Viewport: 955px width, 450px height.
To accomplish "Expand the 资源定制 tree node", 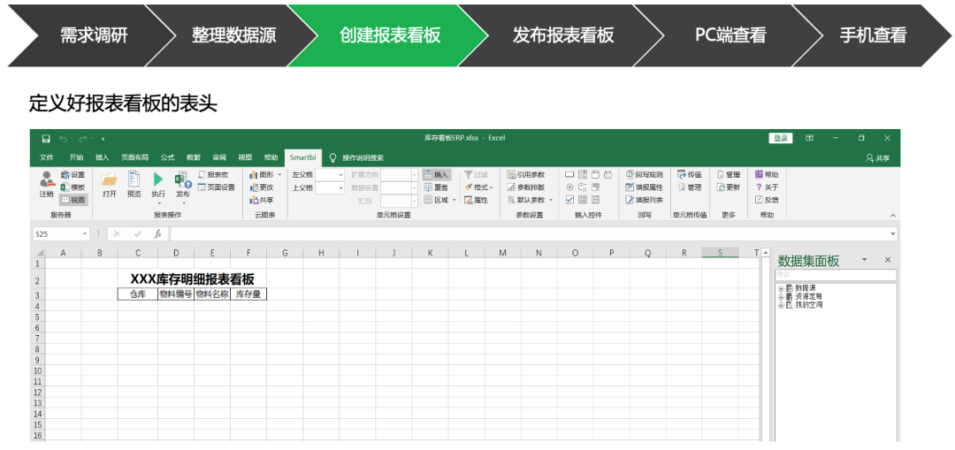I will 782,296.
